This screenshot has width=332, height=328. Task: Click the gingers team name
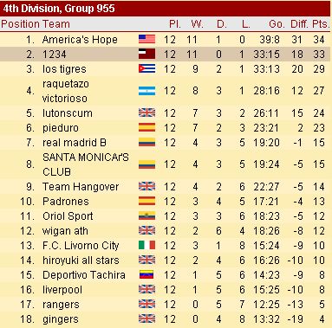point(61,319)
